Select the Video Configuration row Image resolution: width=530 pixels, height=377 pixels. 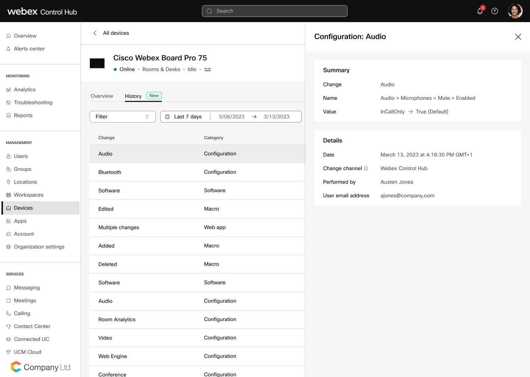point(197,338)
